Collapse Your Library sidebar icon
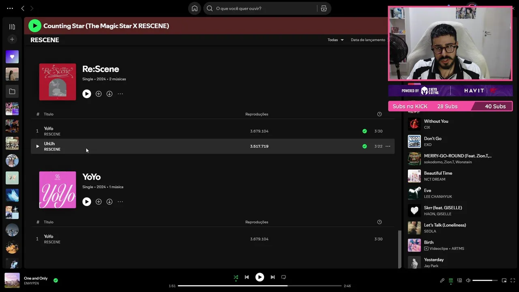The image size is (519, 292). (12, 27)
